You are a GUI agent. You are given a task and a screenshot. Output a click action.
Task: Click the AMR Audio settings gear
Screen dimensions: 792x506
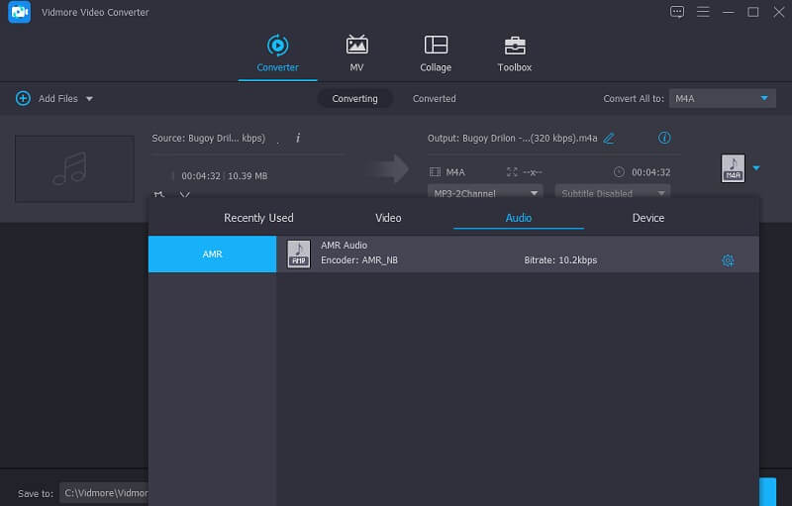coord(728,260)
